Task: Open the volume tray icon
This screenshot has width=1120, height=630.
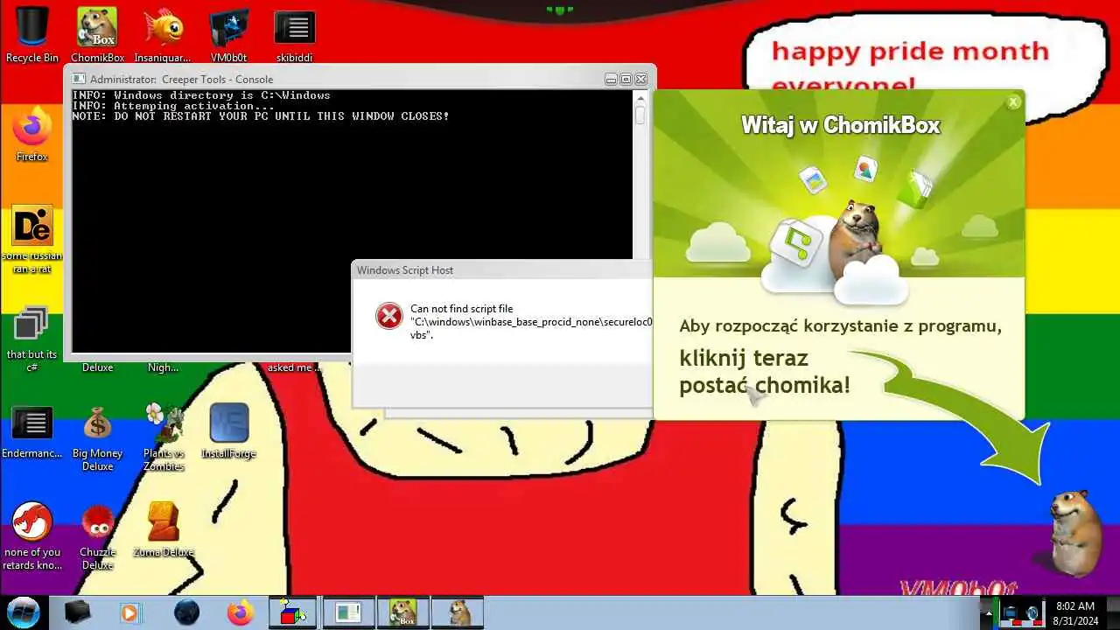Action: coord(1032,613)
